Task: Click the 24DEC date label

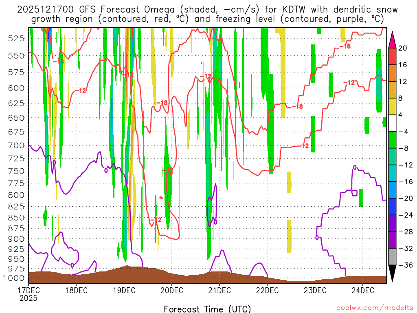Action: 363,290
